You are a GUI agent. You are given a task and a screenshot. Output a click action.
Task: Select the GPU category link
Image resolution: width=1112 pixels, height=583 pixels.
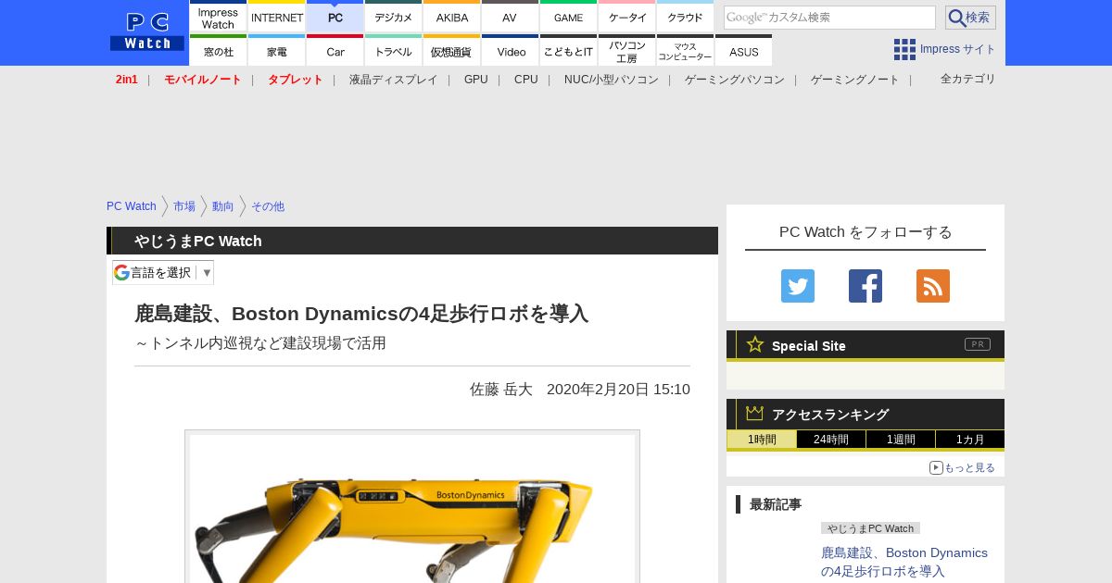(476, 80)
